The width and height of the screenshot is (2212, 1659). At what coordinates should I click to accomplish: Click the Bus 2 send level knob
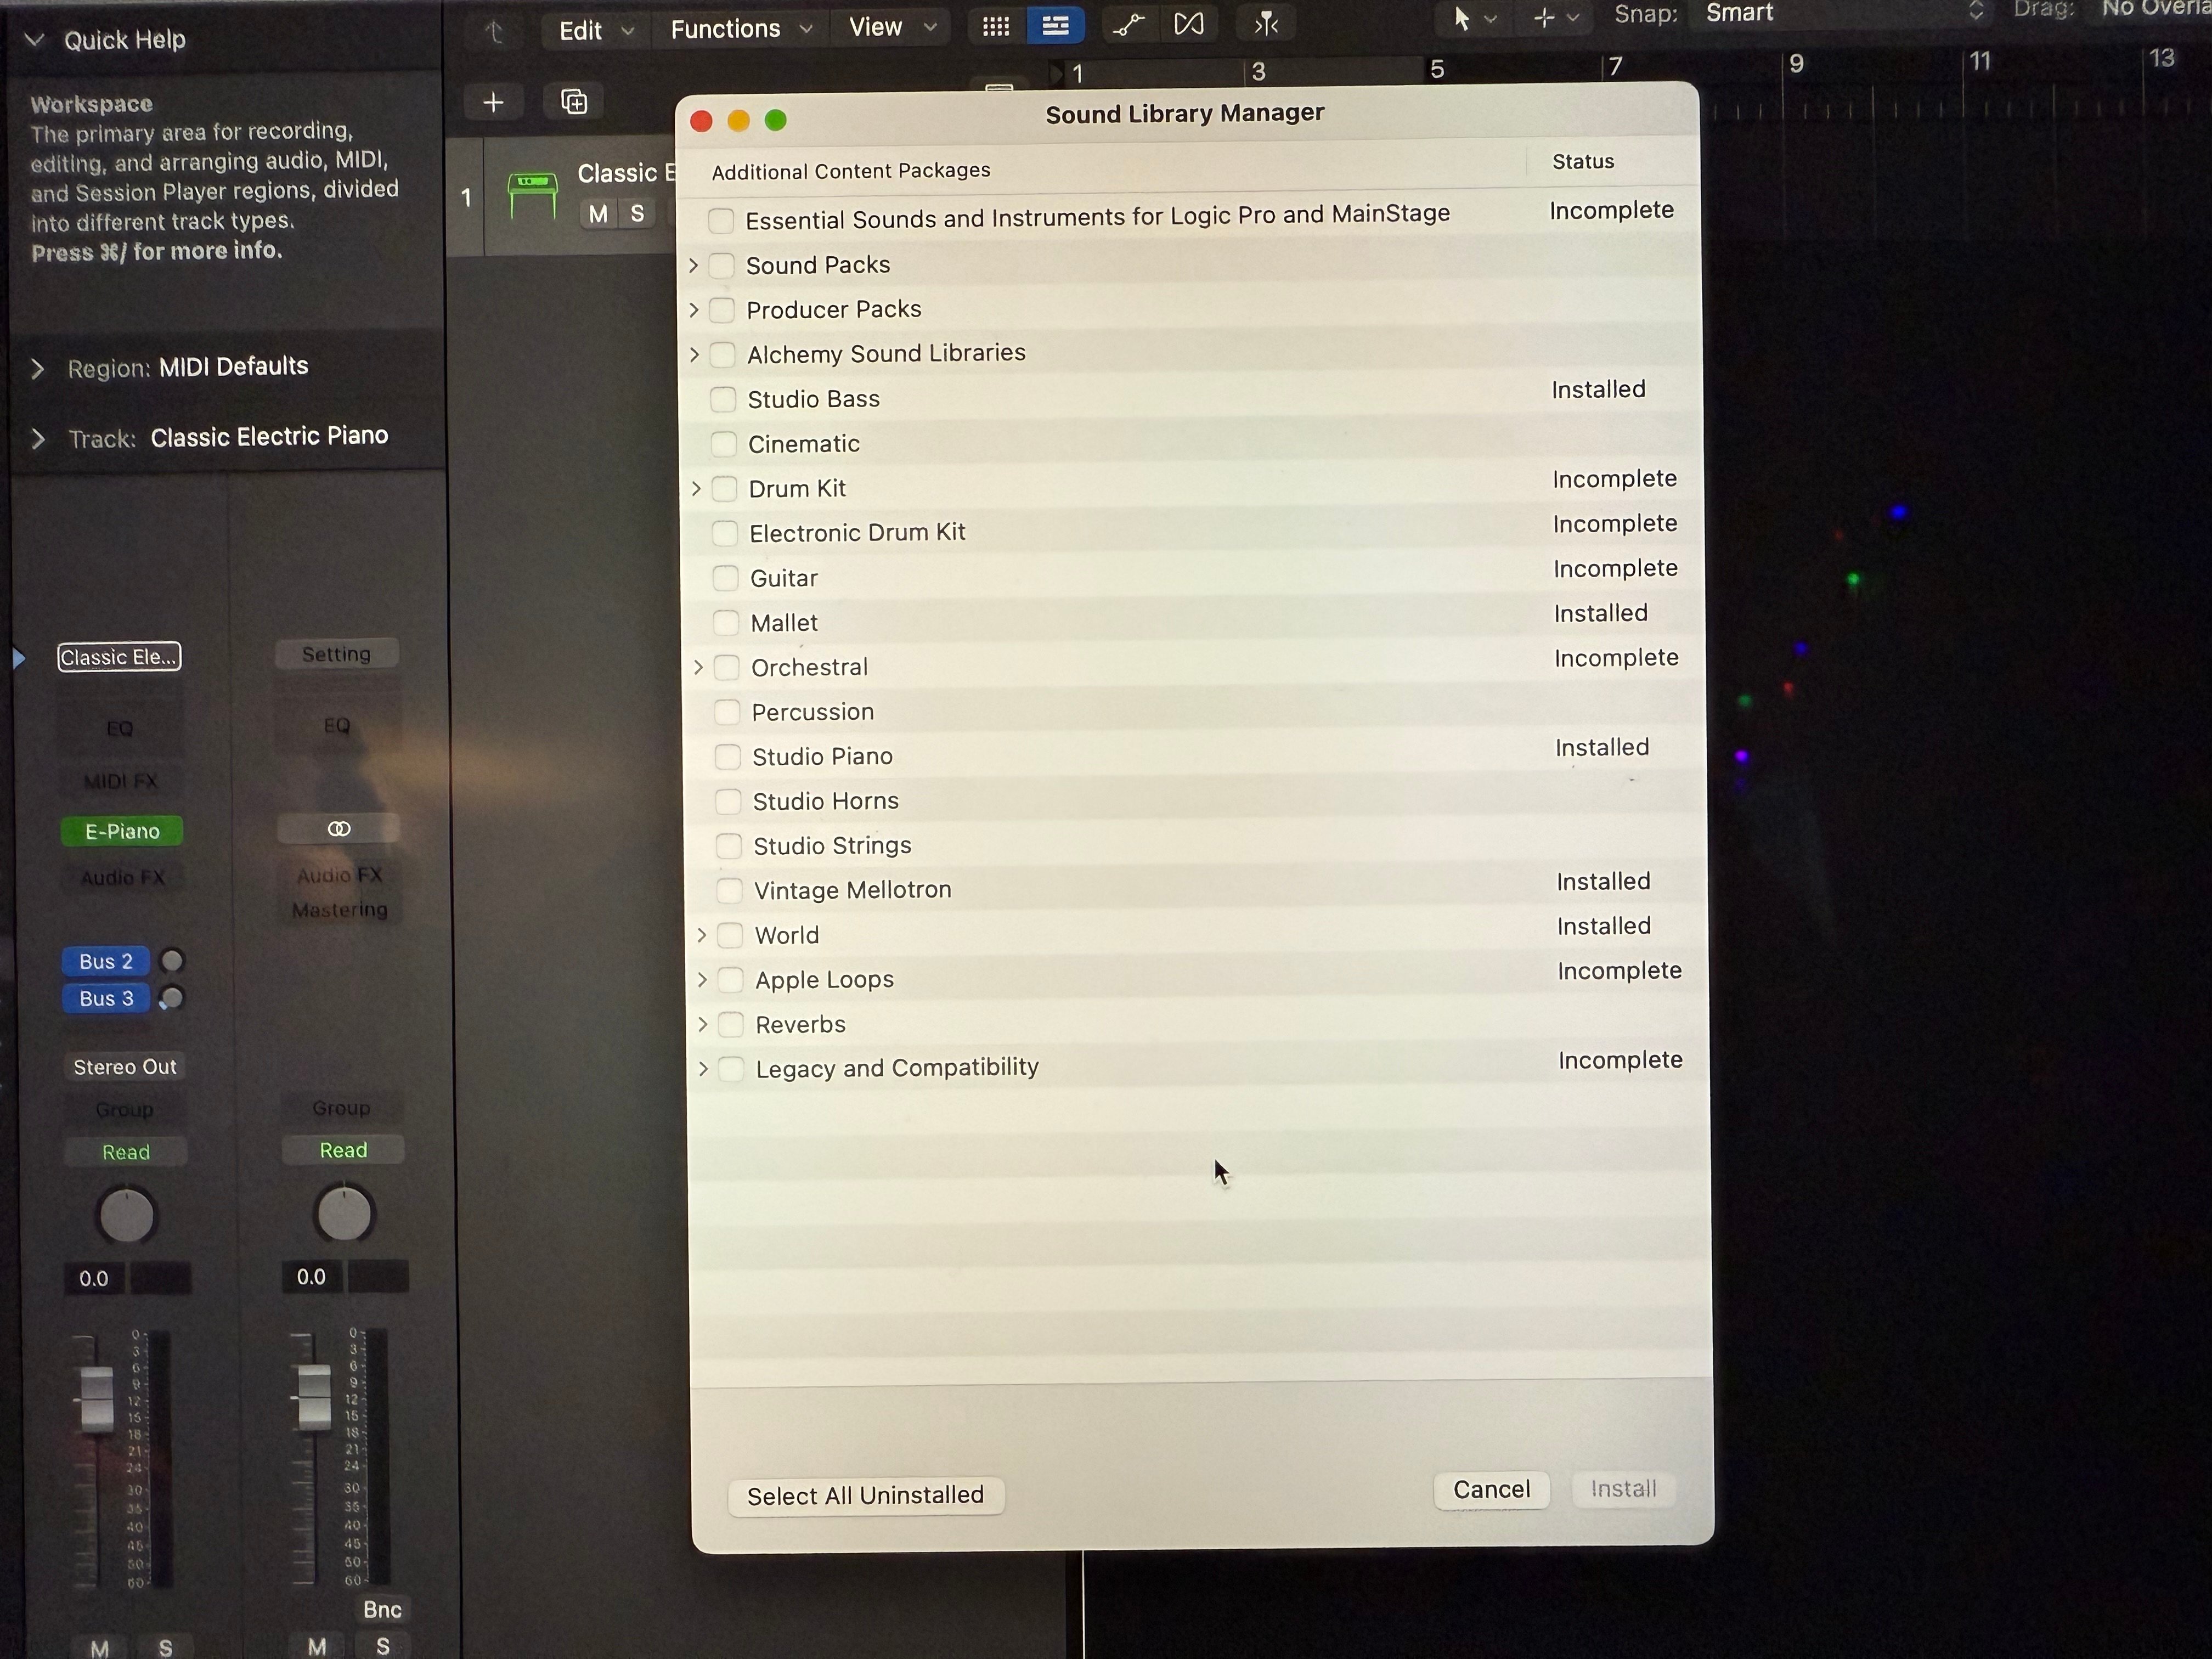(x=173, y=961)
